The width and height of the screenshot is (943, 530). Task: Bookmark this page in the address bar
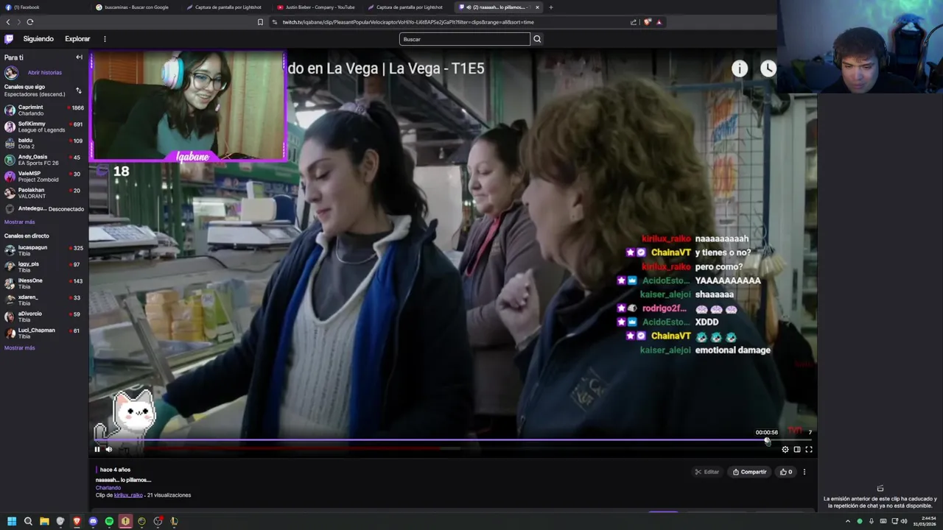(x=260, y=22)
